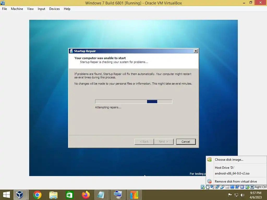The image size is (267, 200).
Task: Choose Remove disk from virtual drive
Action: click(x=236, y=181)
